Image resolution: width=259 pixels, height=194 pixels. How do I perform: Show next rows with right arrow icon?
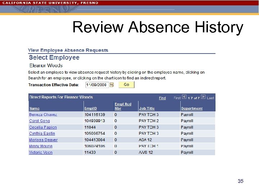(x=203, y=97)
